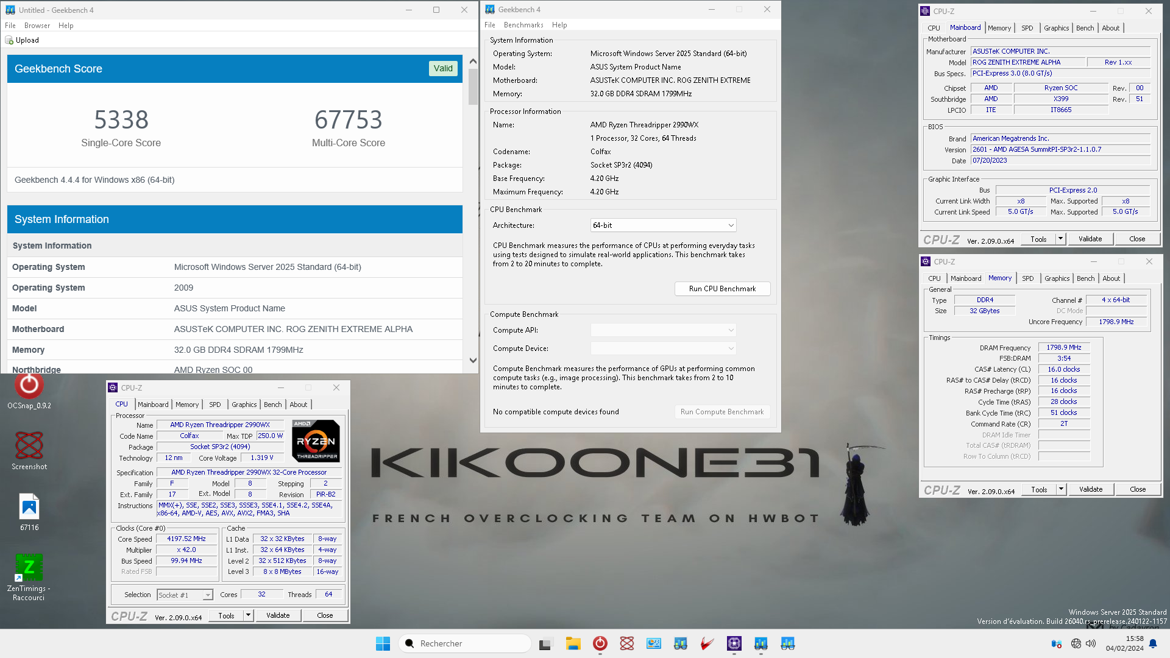The width and height of the screenshot is (1170, 658).
Task: Open the Browser menu in Geekbench results
Action: click(x=37, y=26)
